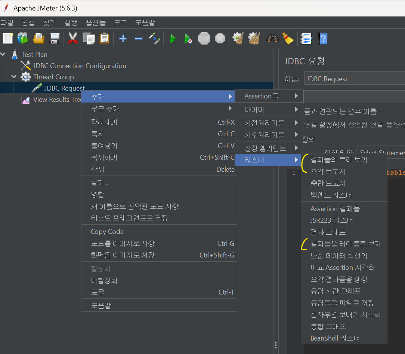This screenshot has width=405, height=354.
Task: Start the test with the green play icon
Action: pyautogui.click(x=173, y=39)
